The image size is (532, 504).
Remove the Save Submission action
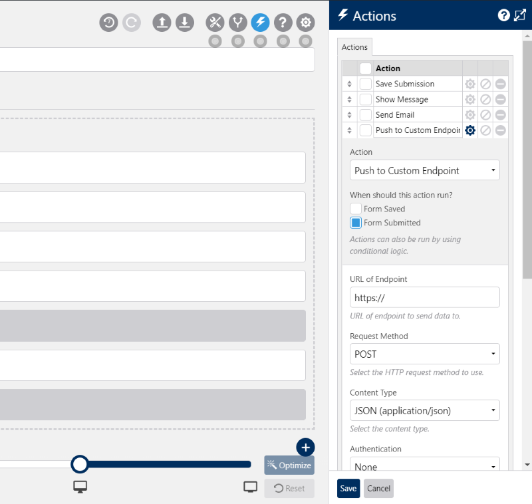pos(501,84)
